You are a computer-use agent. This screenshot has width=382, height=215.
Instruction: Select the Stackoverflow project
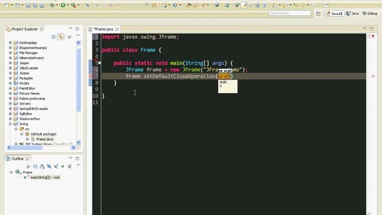pyautogui.click(x=29, y=119)
